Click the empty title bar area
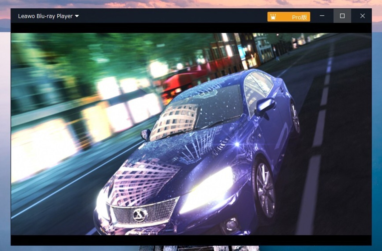 [x=173, y=16]
